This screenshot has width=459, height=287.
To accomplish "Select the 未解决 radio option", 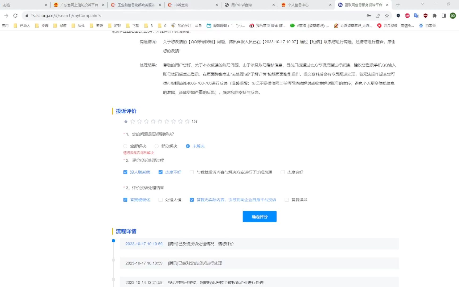I will click(195, 146).
